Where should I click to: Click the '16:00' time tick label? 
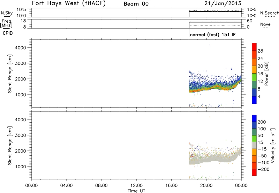[171, 186]
